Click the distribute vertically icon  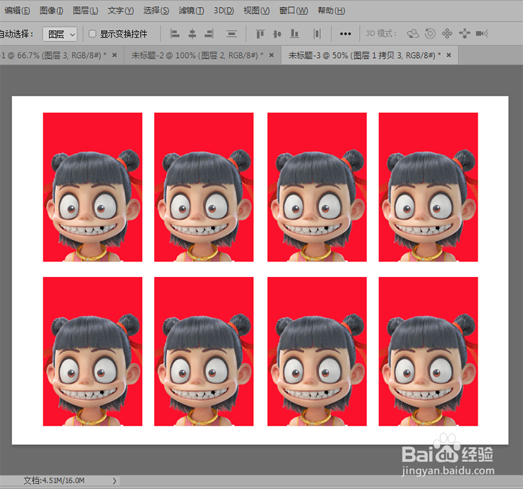click(x=232, y=33)
